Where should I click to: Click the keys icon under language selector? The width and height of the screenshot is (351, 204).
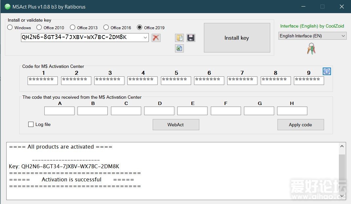click(x=311, y=49)
